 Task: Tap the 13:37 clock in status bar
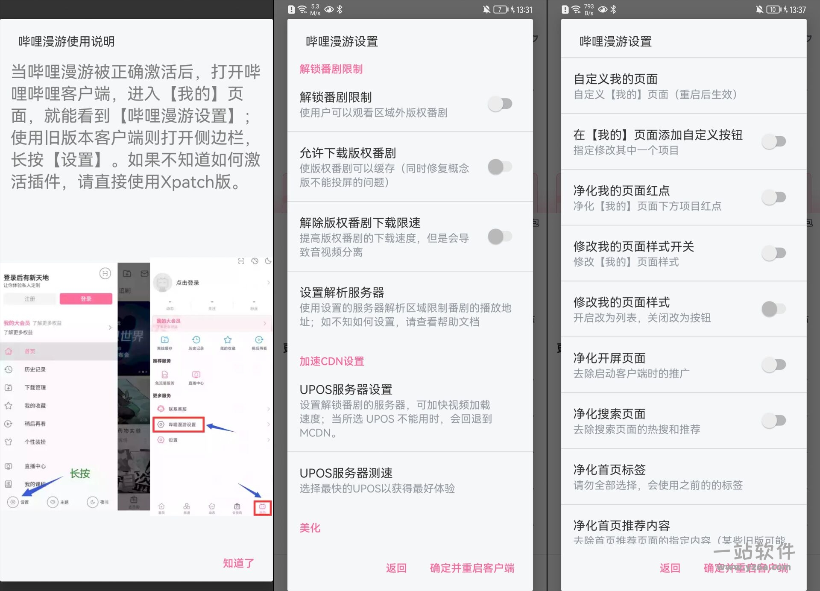pos(797,9)
